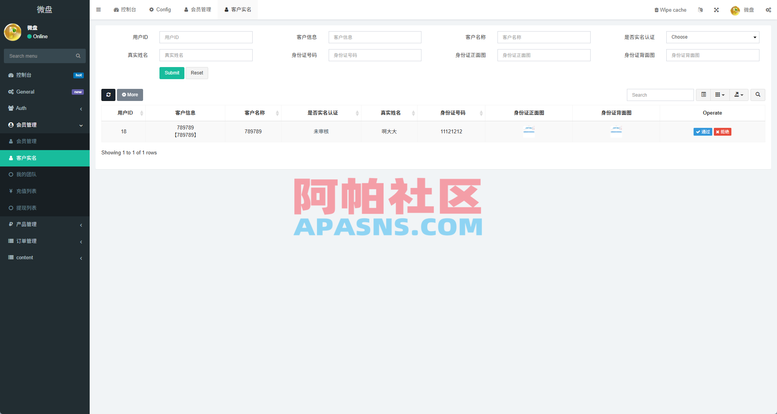This screenshot has width=777, height=414.
Task: Click the Search menu magnifier icon
Action: (78, 56)
